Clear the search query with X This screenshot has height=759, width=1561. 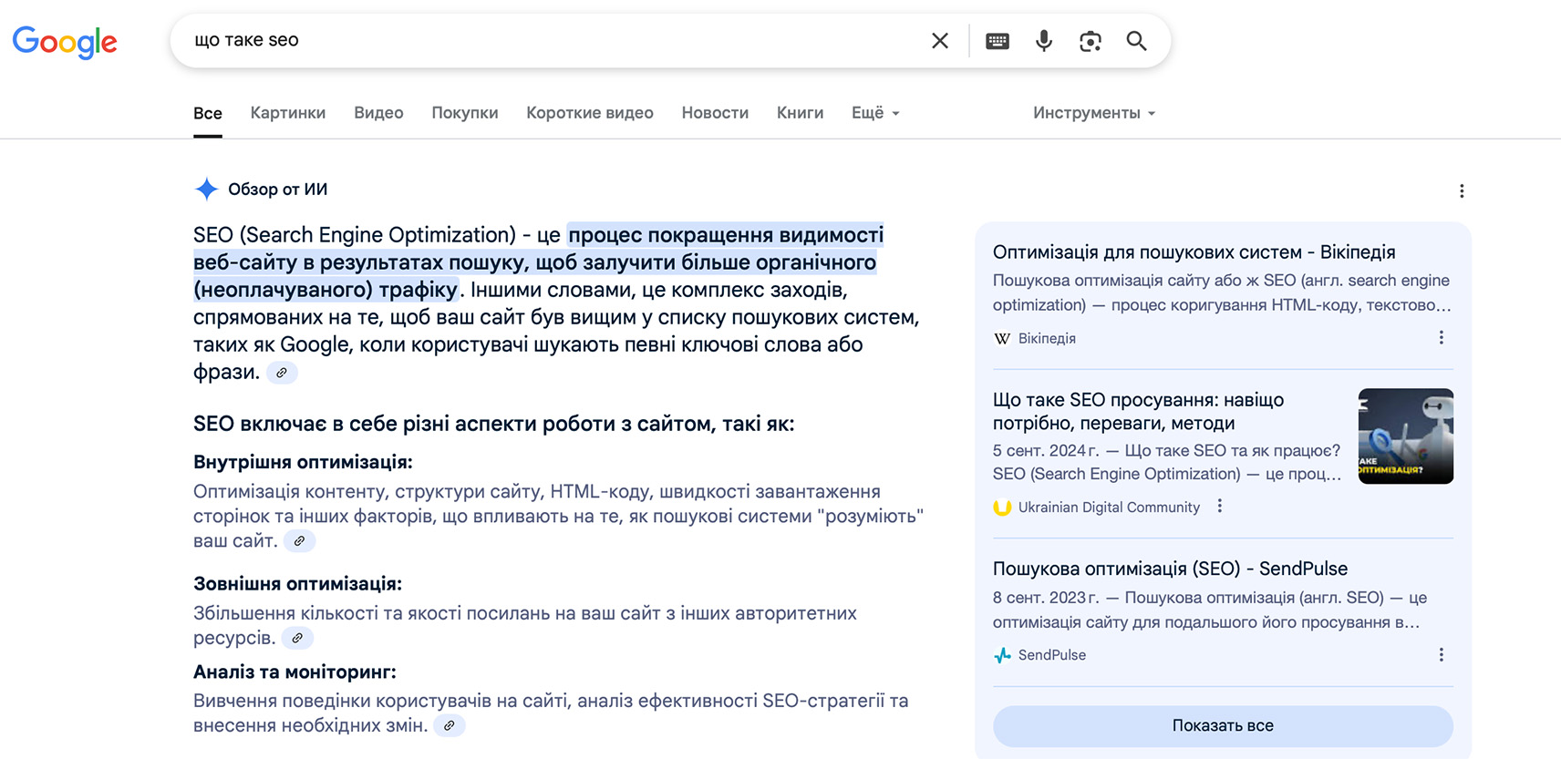click(x=940, y=40)
